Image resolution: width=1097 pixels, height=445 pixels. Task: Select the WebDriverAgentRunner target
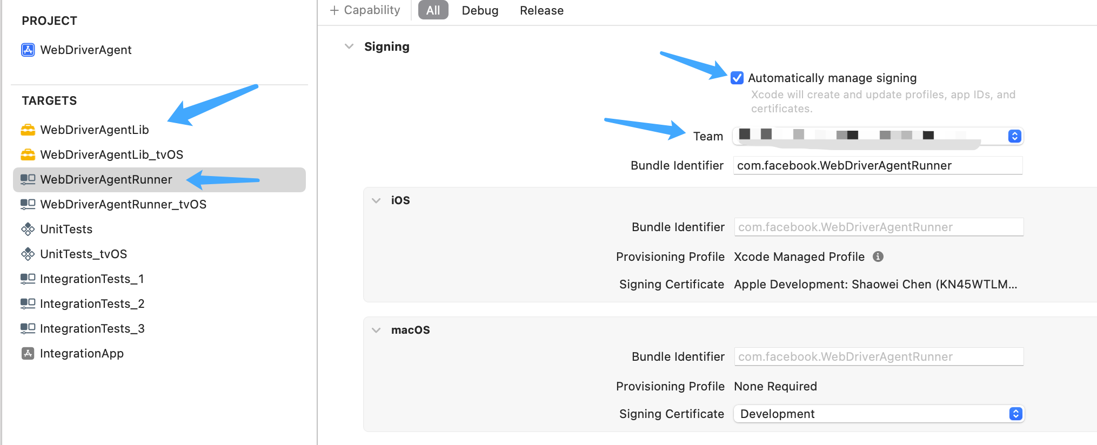tap(159, 179)
